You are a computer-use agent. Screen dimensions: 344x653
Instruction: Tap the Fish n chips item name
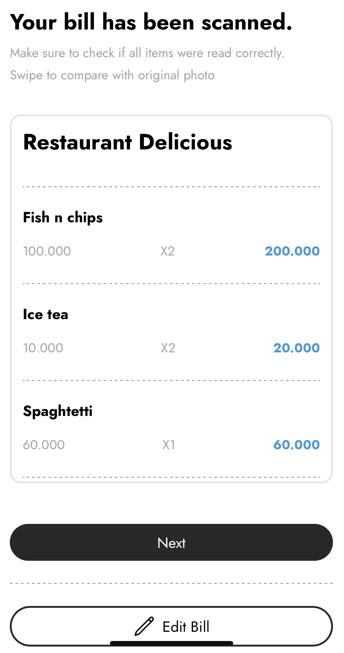[63, 217]
